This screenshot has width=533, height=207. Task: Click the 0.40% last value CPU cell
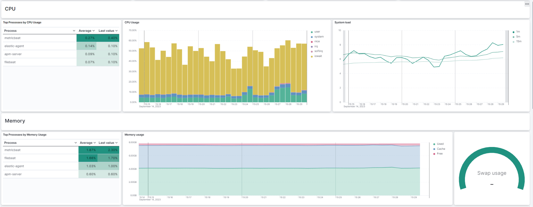108,38
